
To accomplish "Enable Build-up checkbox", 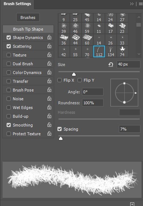I will (9, 116).
